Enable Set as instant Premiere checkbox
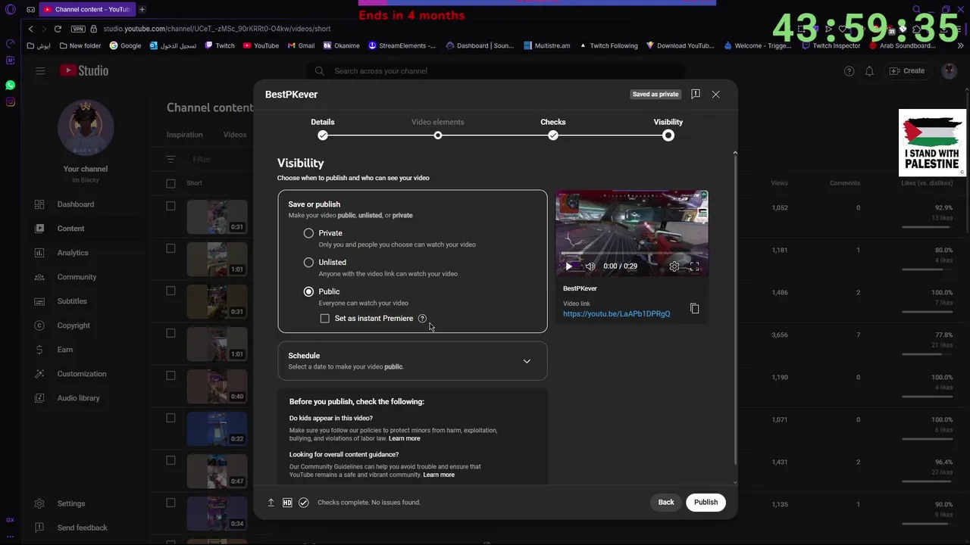This screenshot has width=970, height=545. (325, 319)
